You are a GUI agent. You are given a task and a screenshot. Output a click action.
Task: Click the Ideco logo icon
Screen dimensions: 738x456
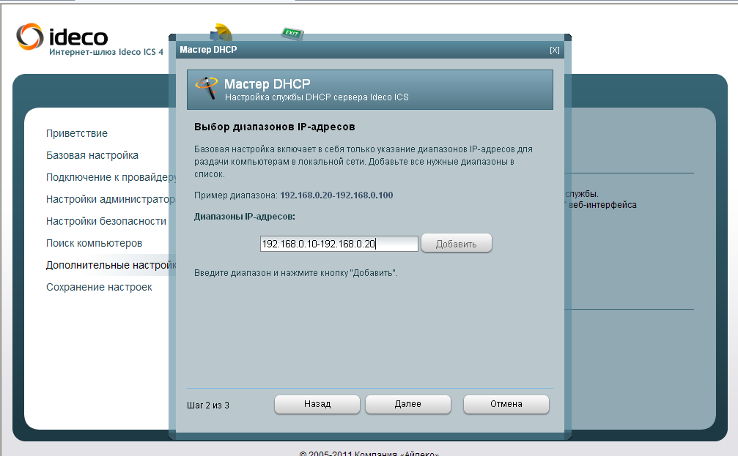[29, 36]
